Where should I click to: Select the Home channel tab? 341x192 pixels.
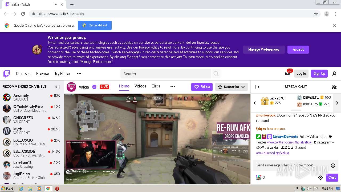[x=124, y=86]
